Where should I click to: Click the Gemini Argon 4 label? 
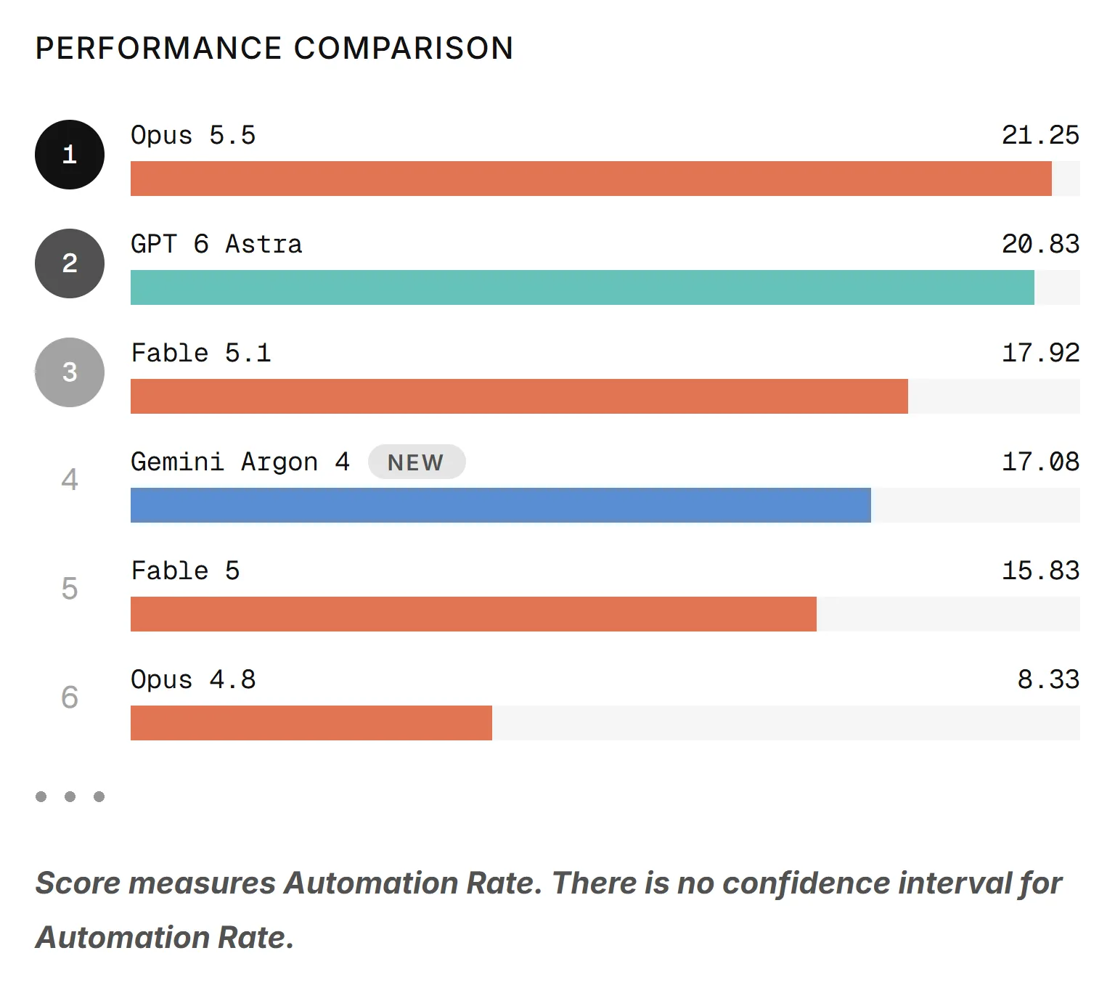point(240,462)
